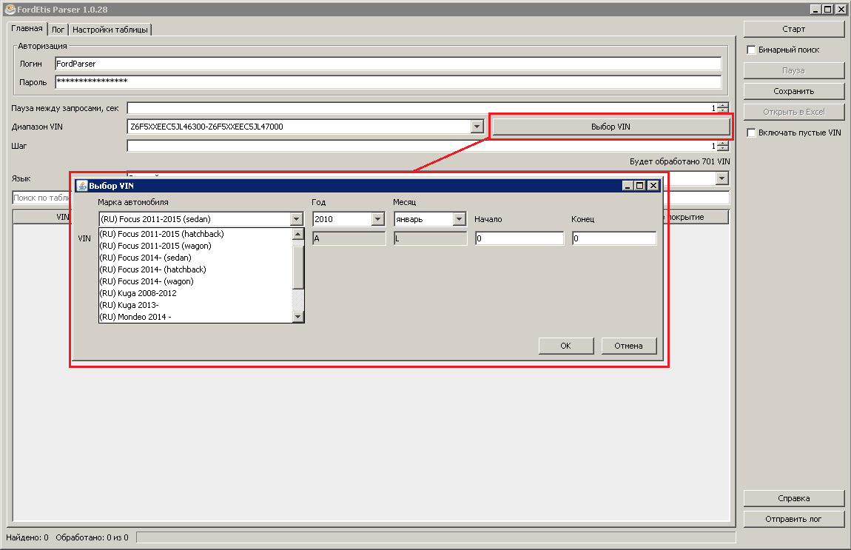Screen dimensions: 851x550
Task: Select (RU) Focus 2014- (wagon)
Action: 195,281
